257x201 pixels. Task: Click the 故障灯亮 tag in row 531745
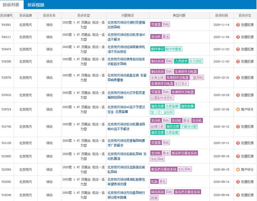tap(157, 127)
